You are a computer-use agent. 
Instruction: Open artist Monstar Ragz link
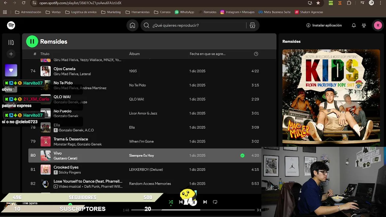65,144
